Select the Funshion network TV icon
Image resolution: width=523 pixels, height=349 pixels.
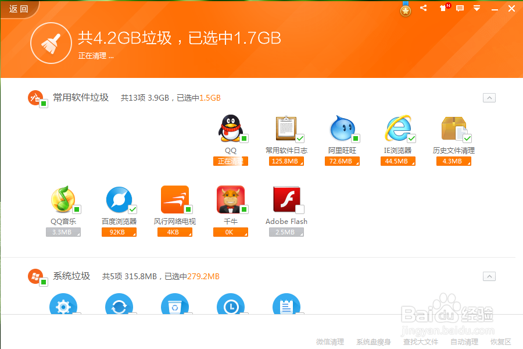point(175,200)
